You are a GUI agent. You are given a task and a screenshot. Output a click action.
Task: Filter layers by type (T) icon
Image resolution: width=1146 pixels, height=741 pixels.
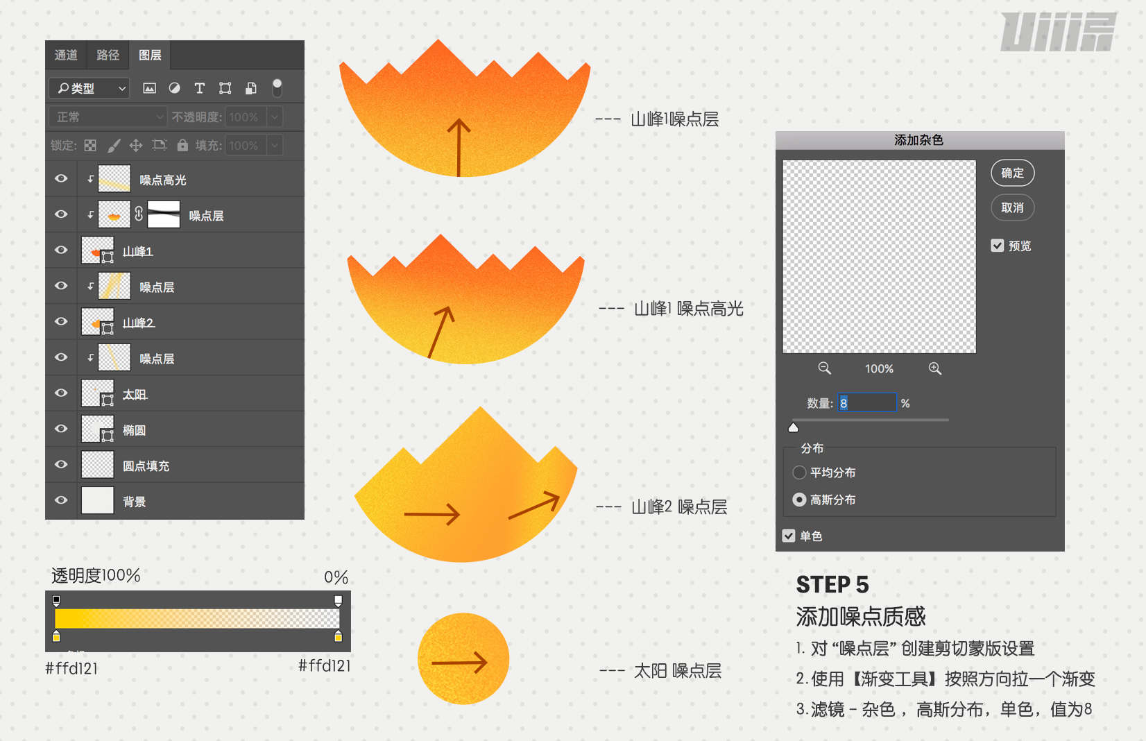tap(200, 88)
